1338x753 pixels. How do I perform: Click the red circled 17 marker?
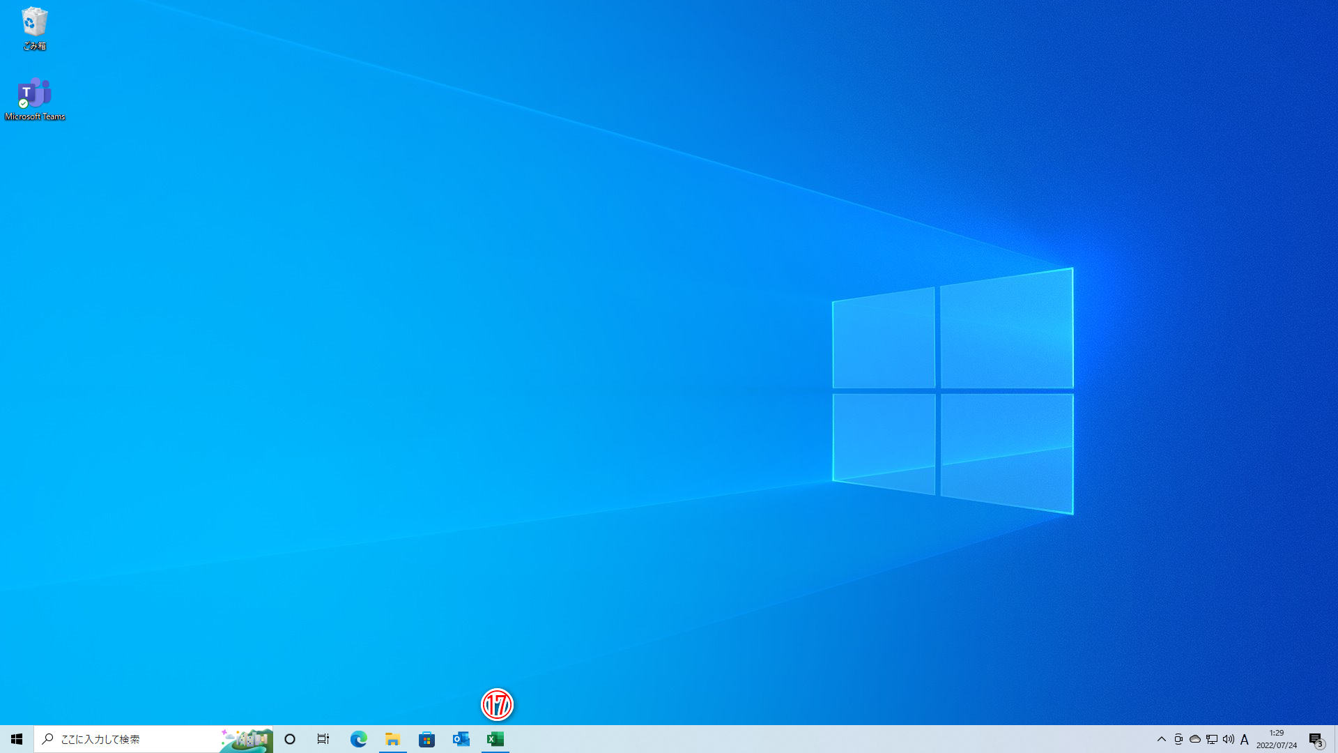pos(495,706)
